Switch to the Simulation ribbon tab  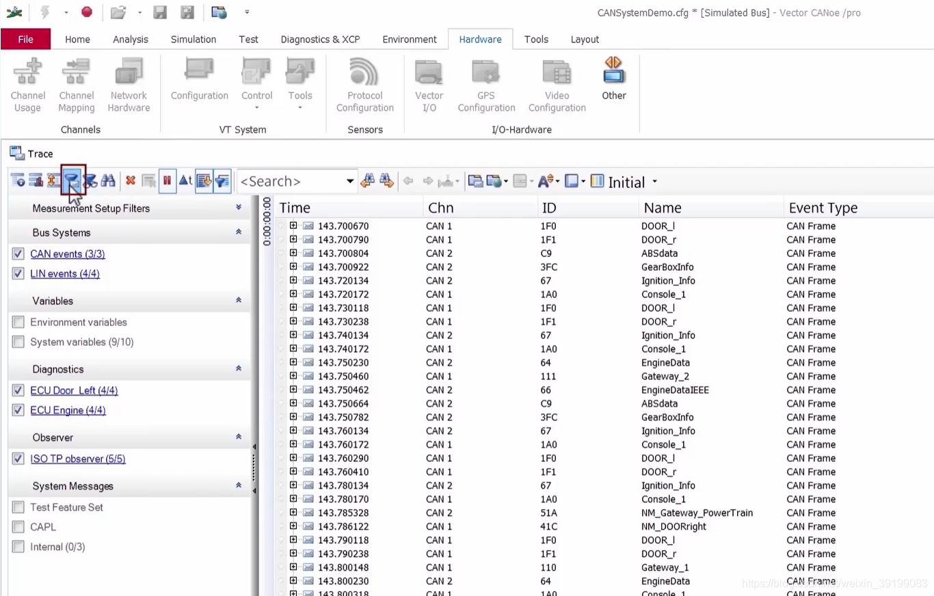tap(194, 39)
